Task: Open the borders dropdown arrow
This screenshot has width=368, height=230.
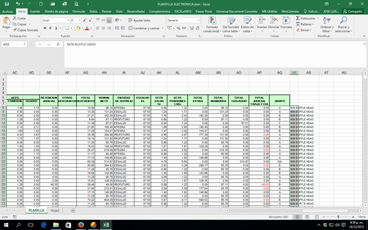Action: 72,28
